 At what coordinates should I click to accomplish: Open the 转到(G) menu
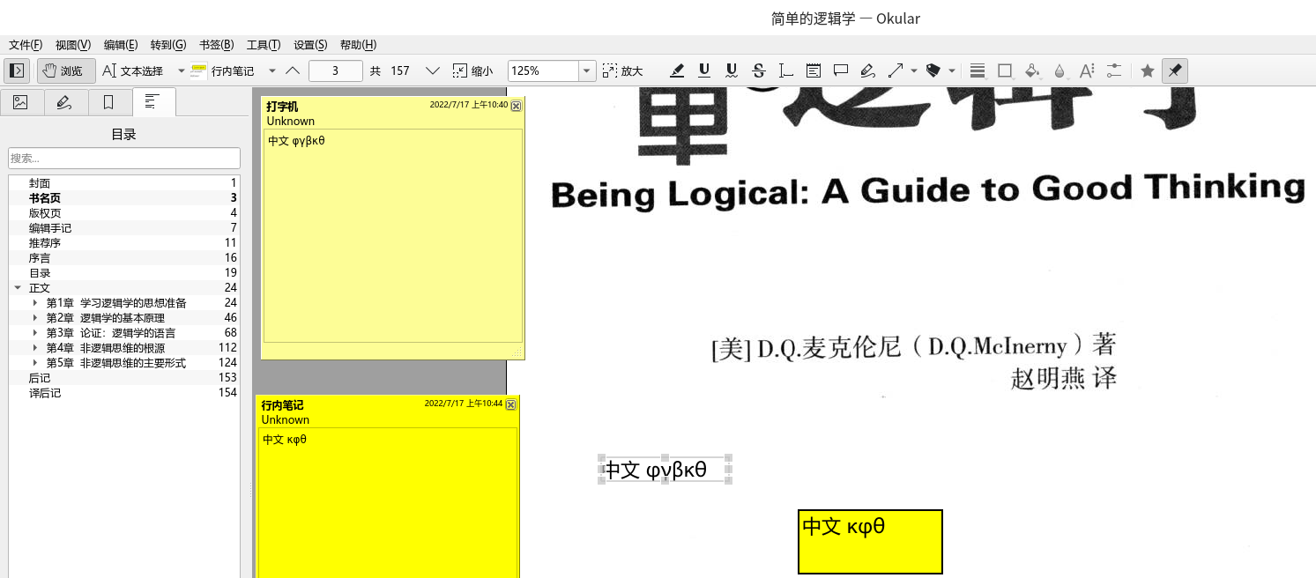[x=168, y=45]
